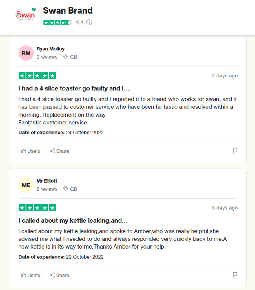
Task: Mark Mr Elliott's review as Useful
Action: (31, 275)
